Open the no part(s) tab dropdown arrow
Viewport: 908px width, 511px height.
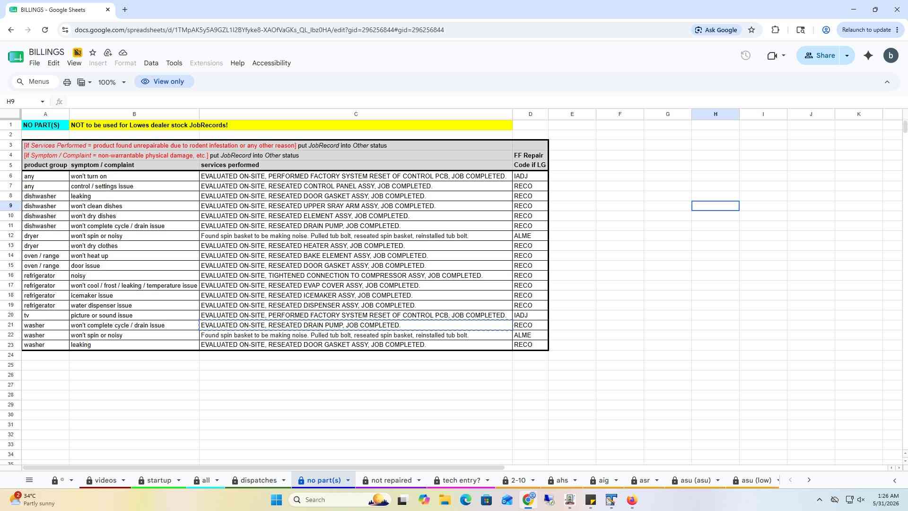point(348,480)
